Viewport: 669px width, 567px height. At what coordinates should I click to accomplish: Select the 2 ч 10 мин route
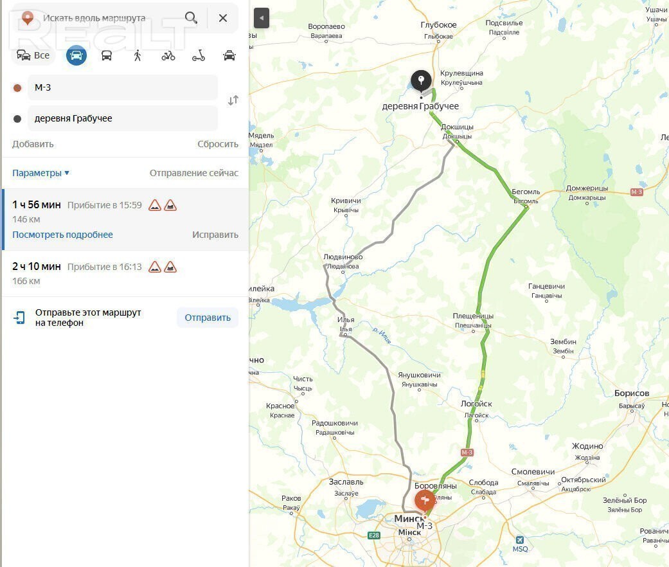125,273
